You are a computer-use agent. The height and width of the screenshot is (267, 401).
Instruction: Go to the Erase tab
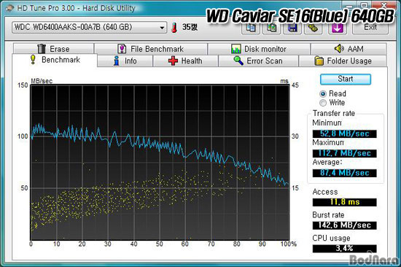coord(53,49)
